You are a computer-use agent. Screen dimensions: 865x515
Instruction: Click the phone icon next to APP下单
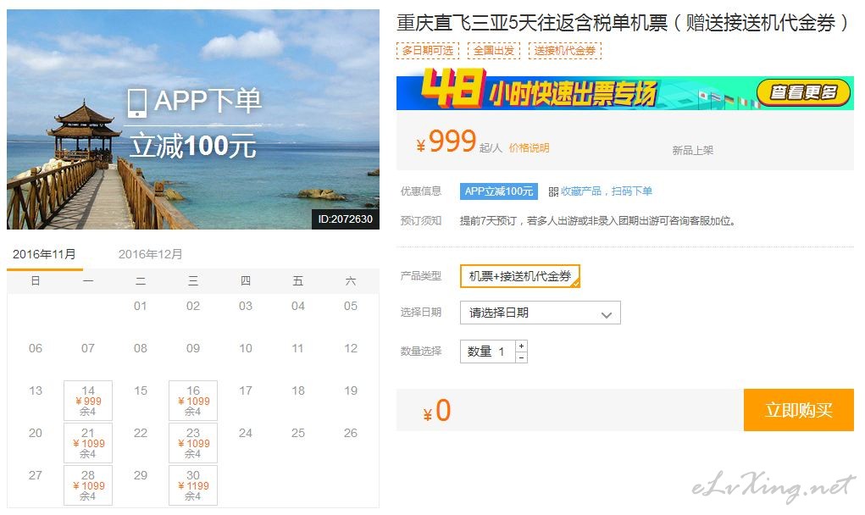point(136,103)
